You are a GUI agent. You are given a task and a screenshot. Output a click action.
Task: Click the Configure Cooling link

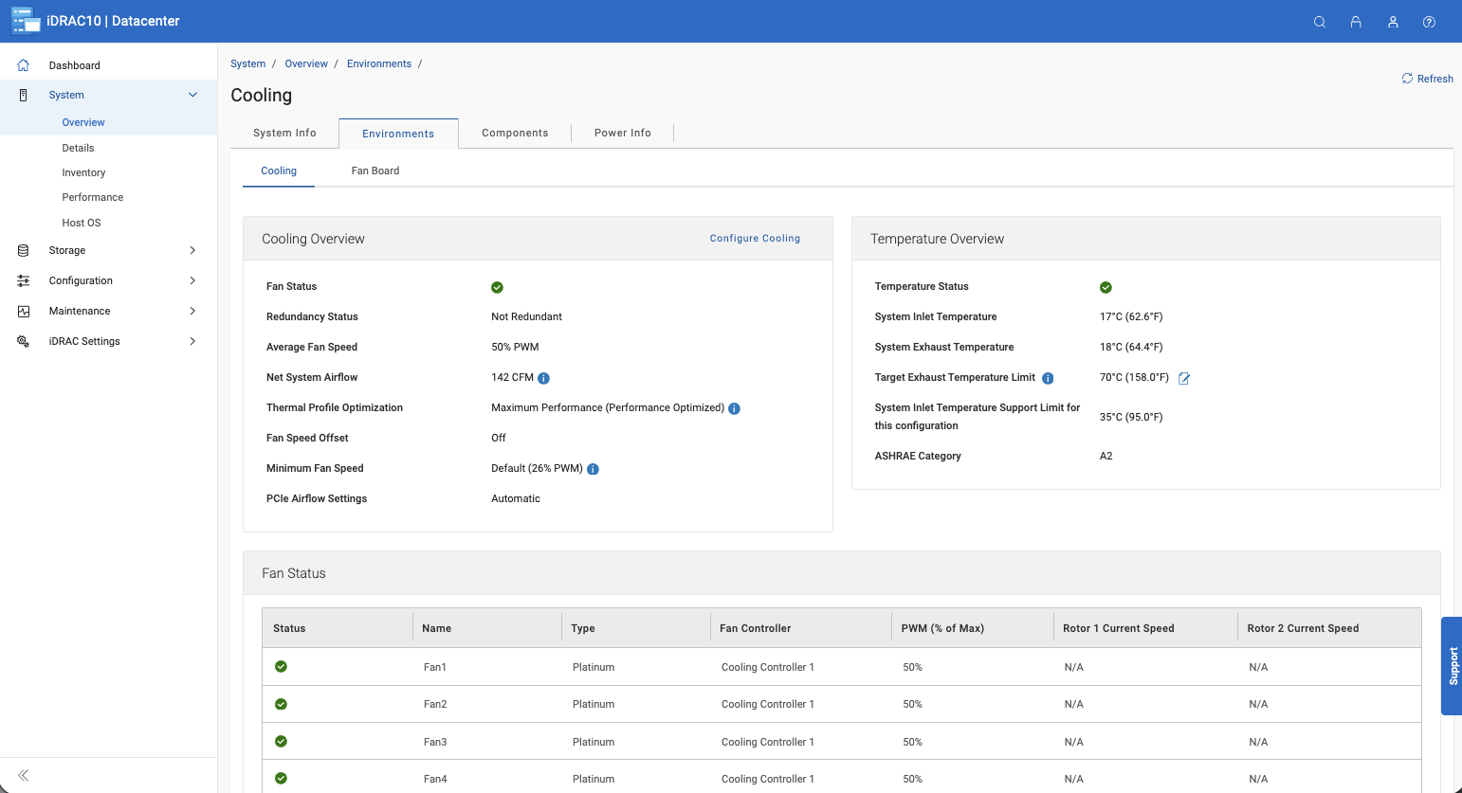tap(755, 239)
